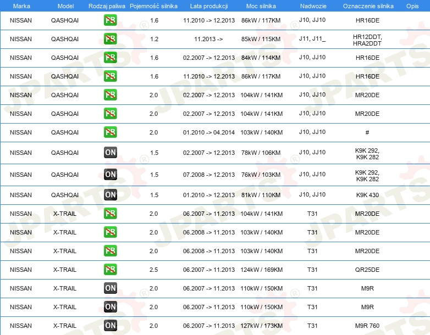The height and width of the screenshot is (335, 430).
Task: Click MR20DE in the X-TRAIL 104kW / 141KM row
Action: click(367, 214)
